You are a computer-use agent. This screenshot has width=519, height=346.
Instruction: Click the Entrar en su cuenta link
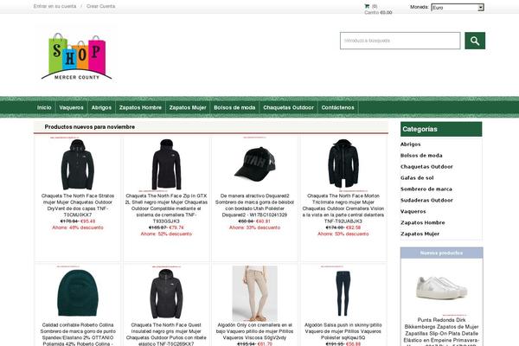[54, 6]
